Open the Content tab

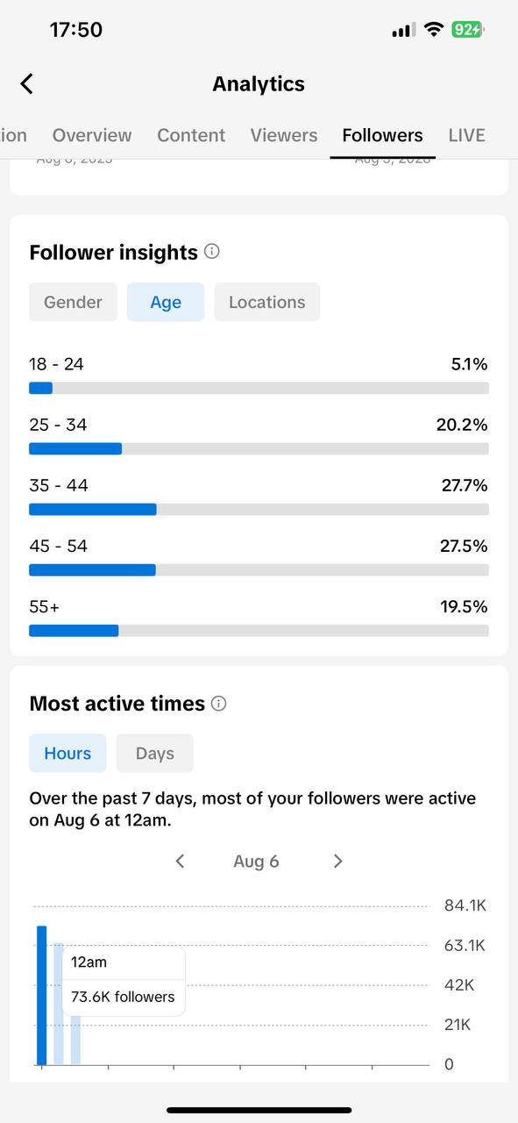(191, 135)
